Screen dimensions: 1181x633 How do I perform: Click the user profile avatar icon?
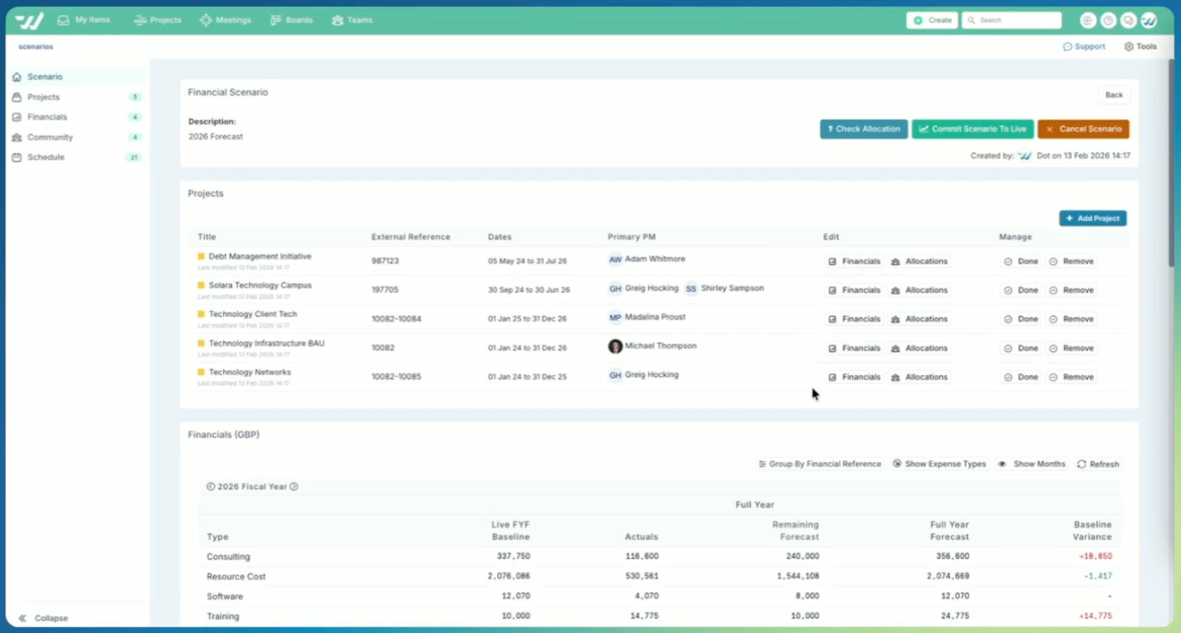1149,20
